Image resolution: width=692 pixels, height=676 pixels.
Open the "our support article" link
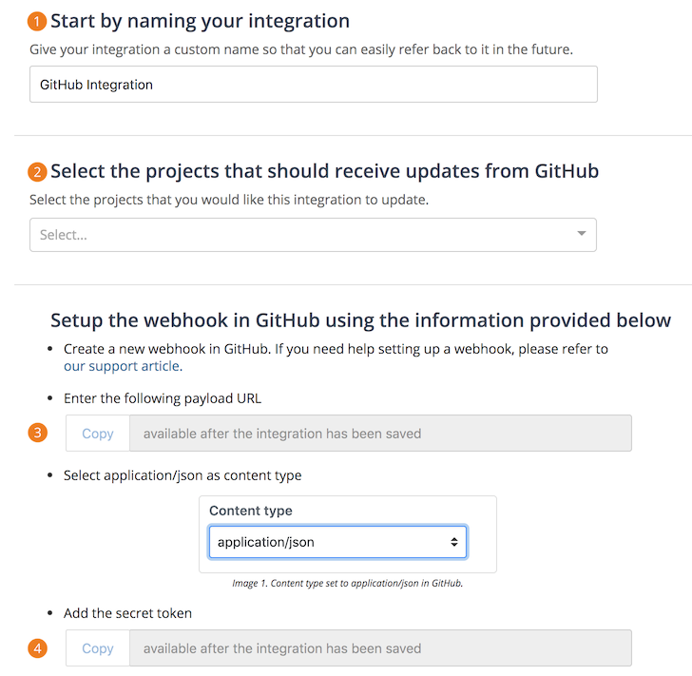coord(122,366)
